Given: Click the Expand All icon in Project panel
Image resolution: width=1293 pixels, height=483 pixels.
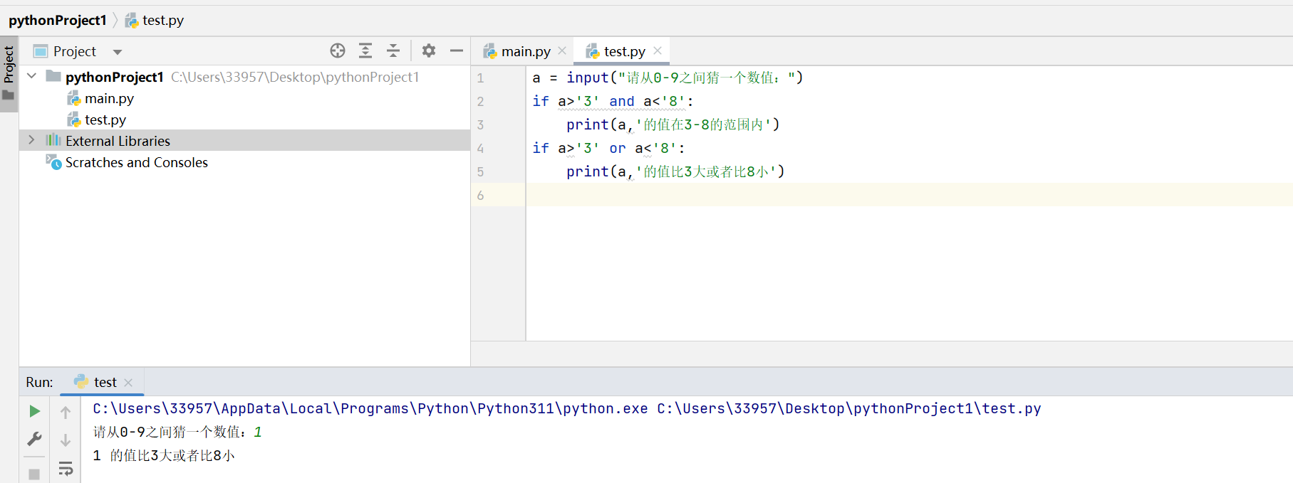Looking at the screenshot, I should click(365, 51).
